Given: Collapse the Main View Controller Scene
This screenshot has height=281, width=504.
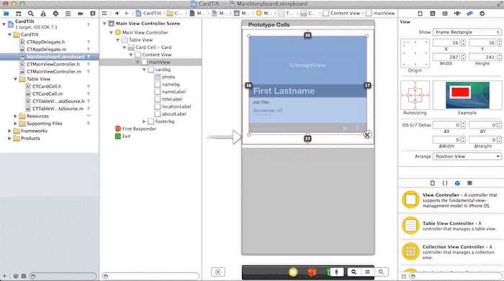Looking at the screenshot, I should 104,24.
